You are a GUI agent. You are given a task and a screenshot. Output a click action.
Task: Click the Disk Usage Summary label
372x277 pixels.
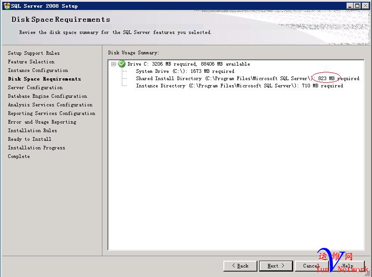click(x=134, y=53)
